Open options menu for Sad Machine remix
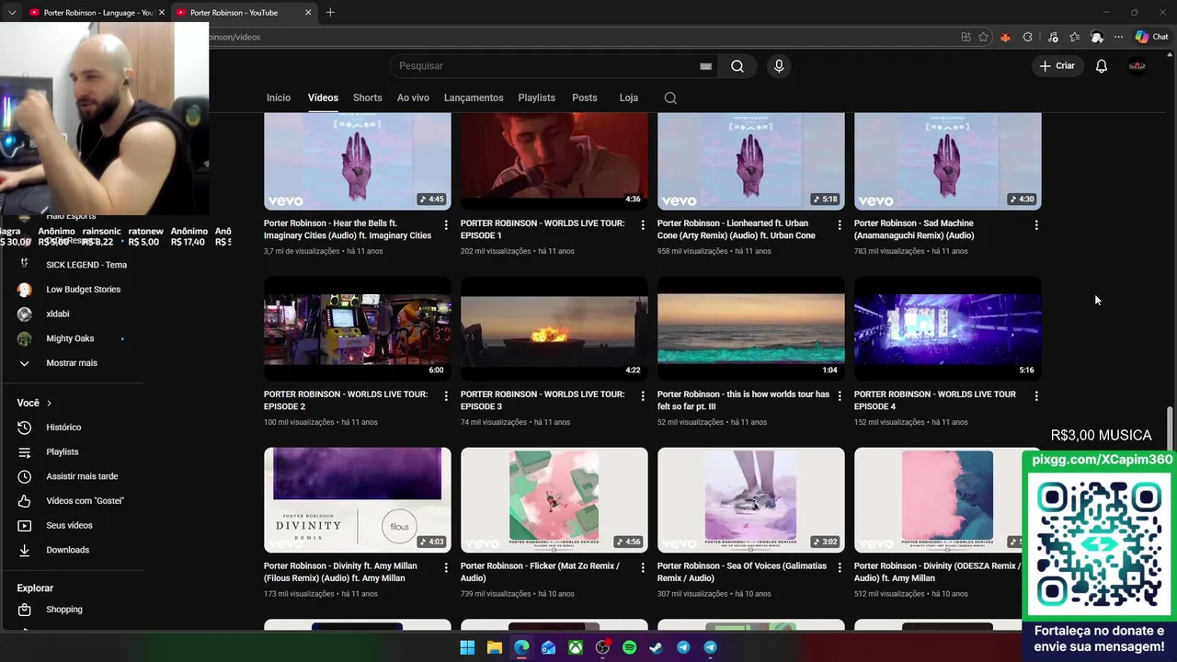The image size is (1177, 662). click(1036, 224)
